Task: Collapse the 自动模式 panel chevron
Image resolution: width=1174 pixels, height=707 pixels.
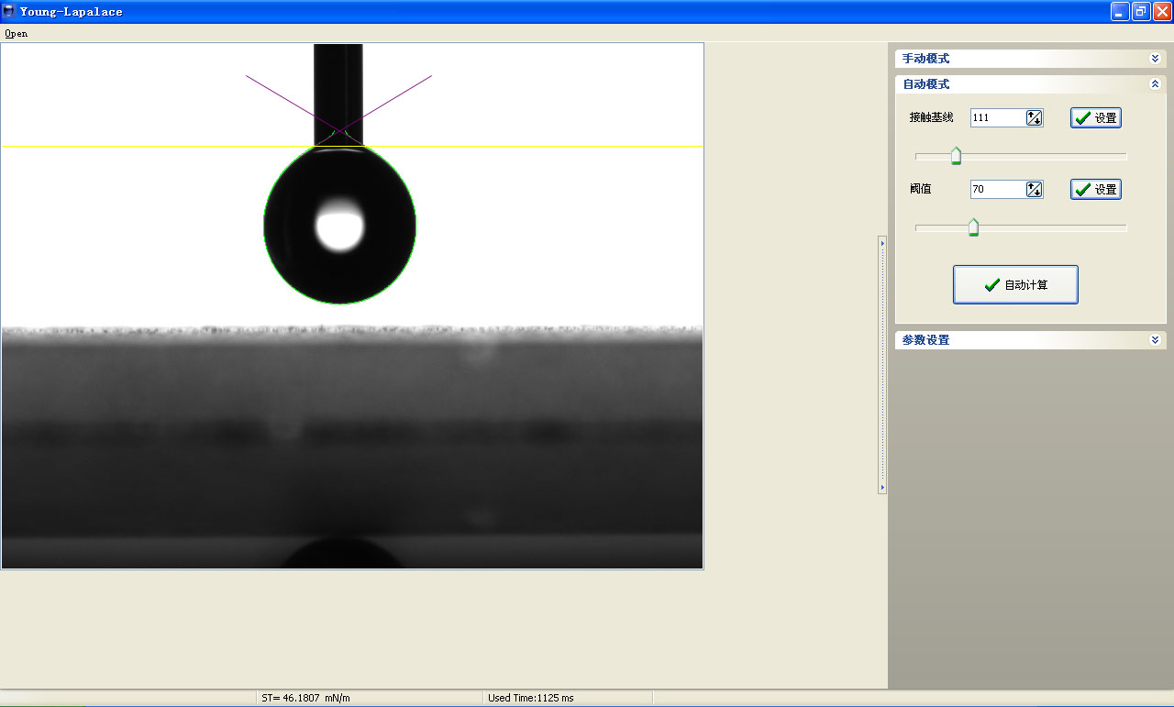Action: (x=1155, y=84)
